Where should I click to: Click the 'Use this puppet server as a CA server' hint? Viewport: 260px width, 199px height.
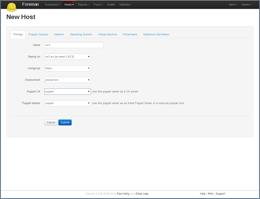(115, 91)
